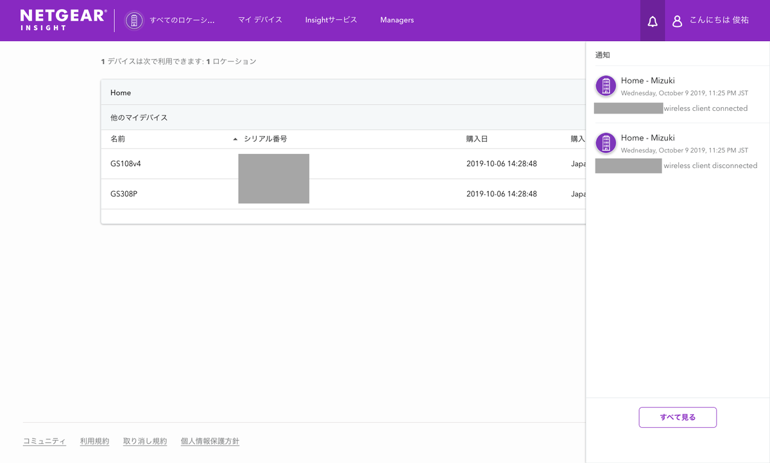Click the 通知 panel title
770x463 pixels.
pos(603,55)
